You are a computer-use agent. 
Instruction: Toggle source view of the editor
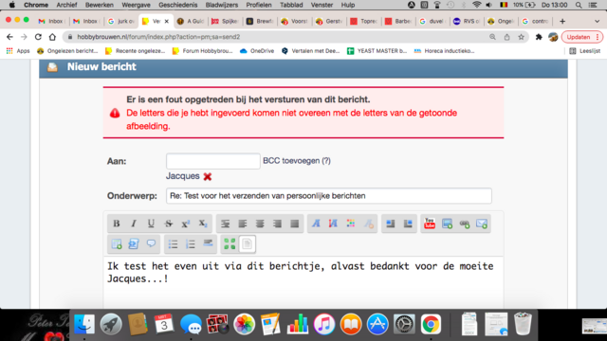click(248, 244)
